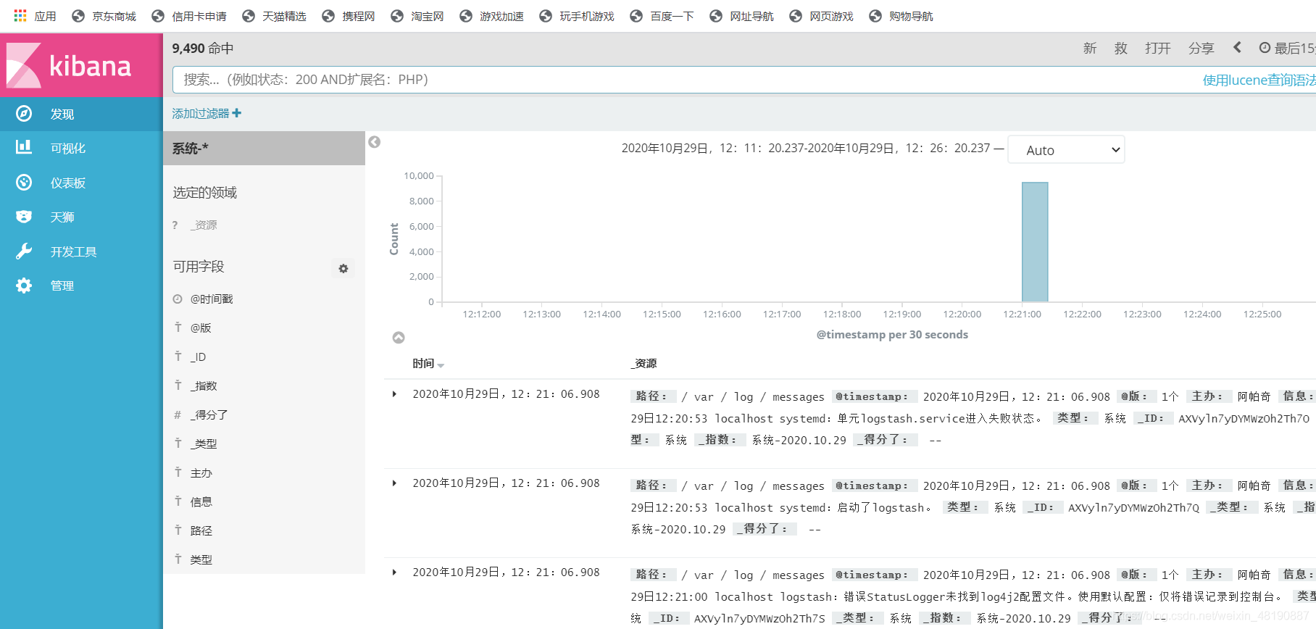The width and height of the screenshot is (1316, 629).
Task: Expand the log row 启动了logstash
Action: pos(394,483)
